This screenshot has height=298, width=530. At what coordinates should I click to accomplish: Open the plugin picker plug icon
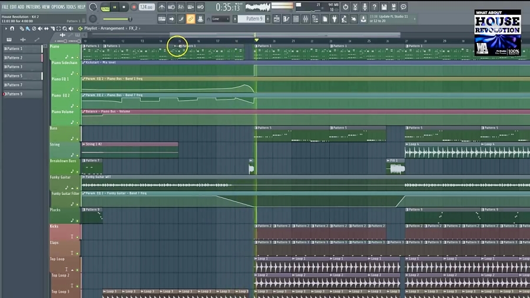click(x=334, y=19)
